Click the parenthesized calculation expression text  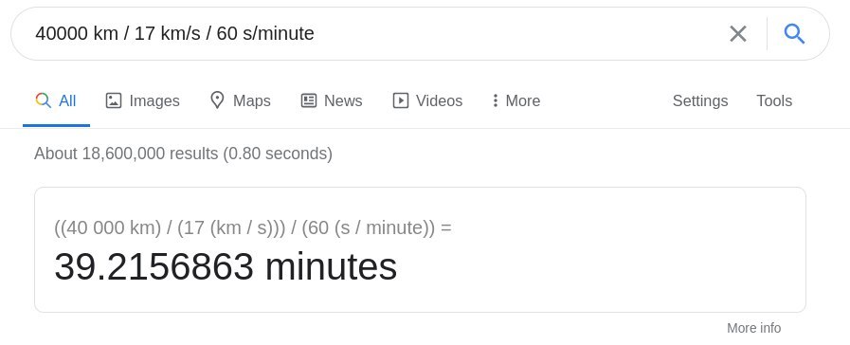253,227
